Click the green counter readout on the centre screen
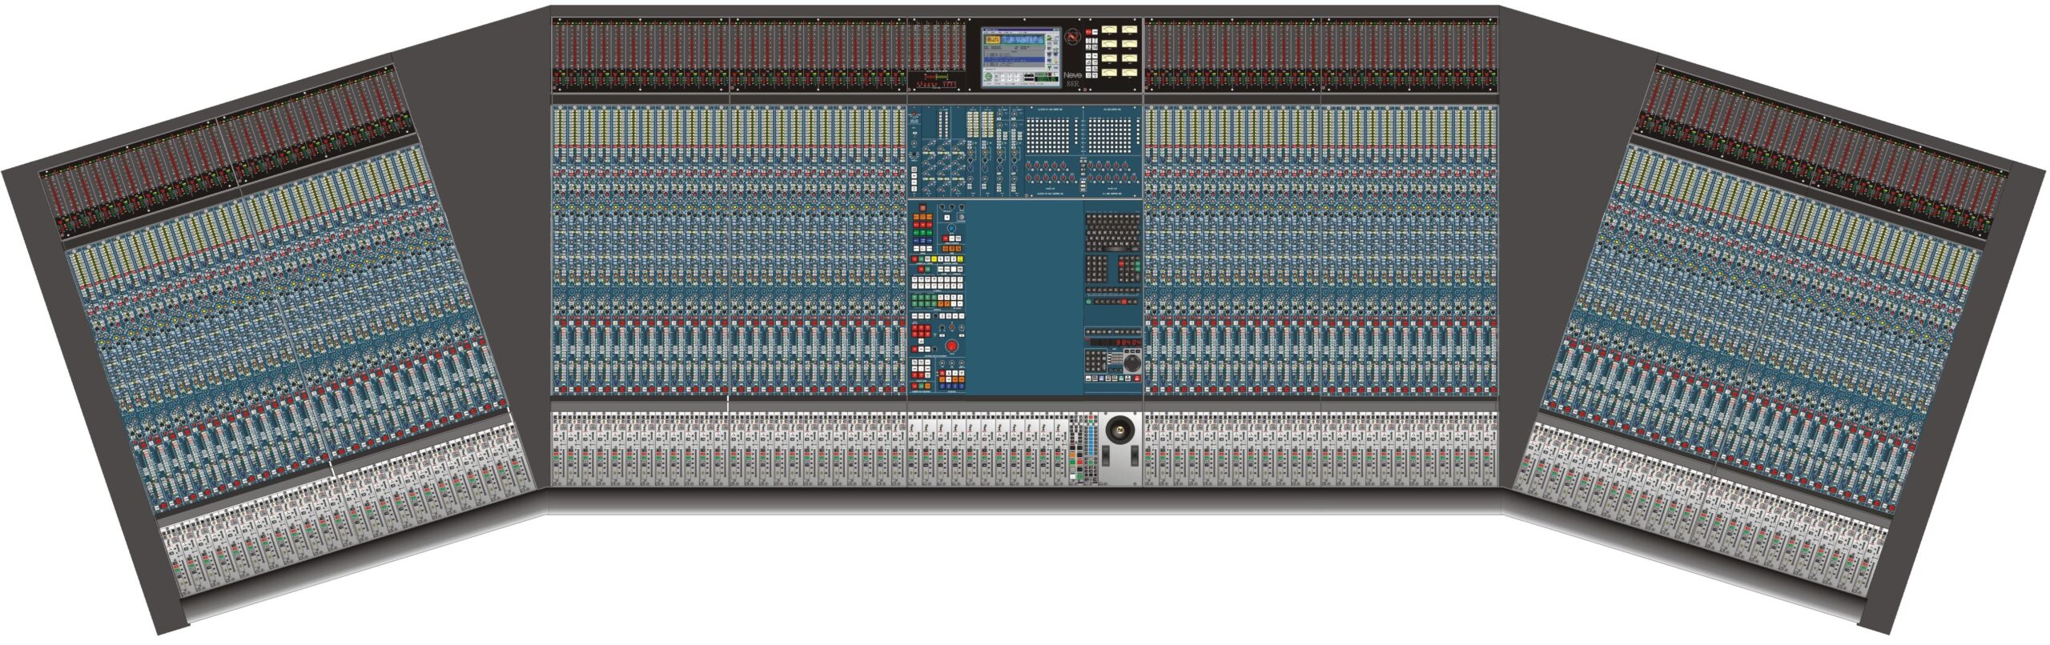This screenshot has width=2050, height=645. tap(1047, 78)
